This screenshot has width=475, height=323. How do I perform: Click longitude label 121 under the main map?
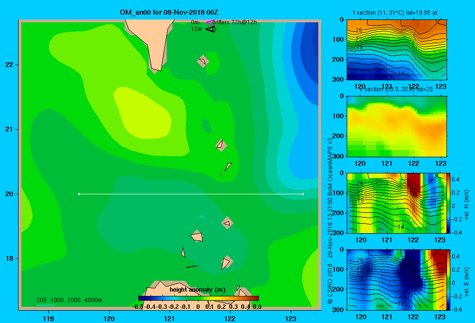pos(170,318)
